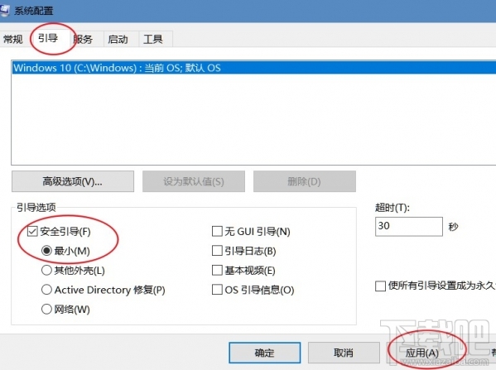Check the 引导日志(B) option

217,251
